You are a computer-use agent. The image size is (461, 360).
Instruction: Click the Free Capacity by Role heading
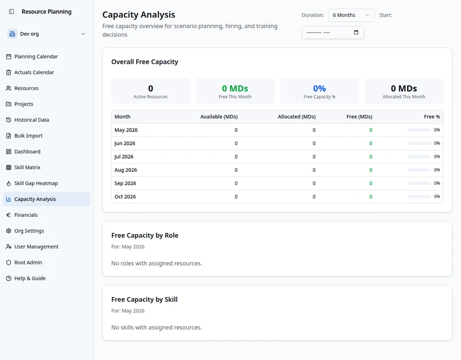point(145,235)
